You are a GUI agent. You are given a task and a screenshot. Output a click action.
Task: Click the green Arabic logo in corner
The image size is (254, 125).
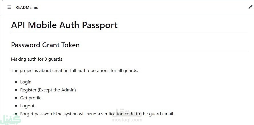point(10,119)
